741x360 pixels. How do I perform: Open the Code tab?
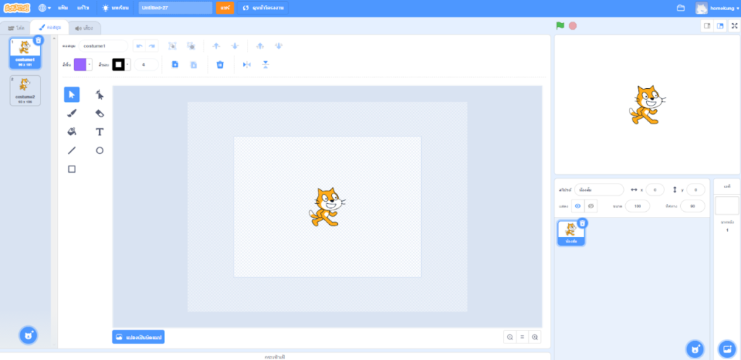16,27
